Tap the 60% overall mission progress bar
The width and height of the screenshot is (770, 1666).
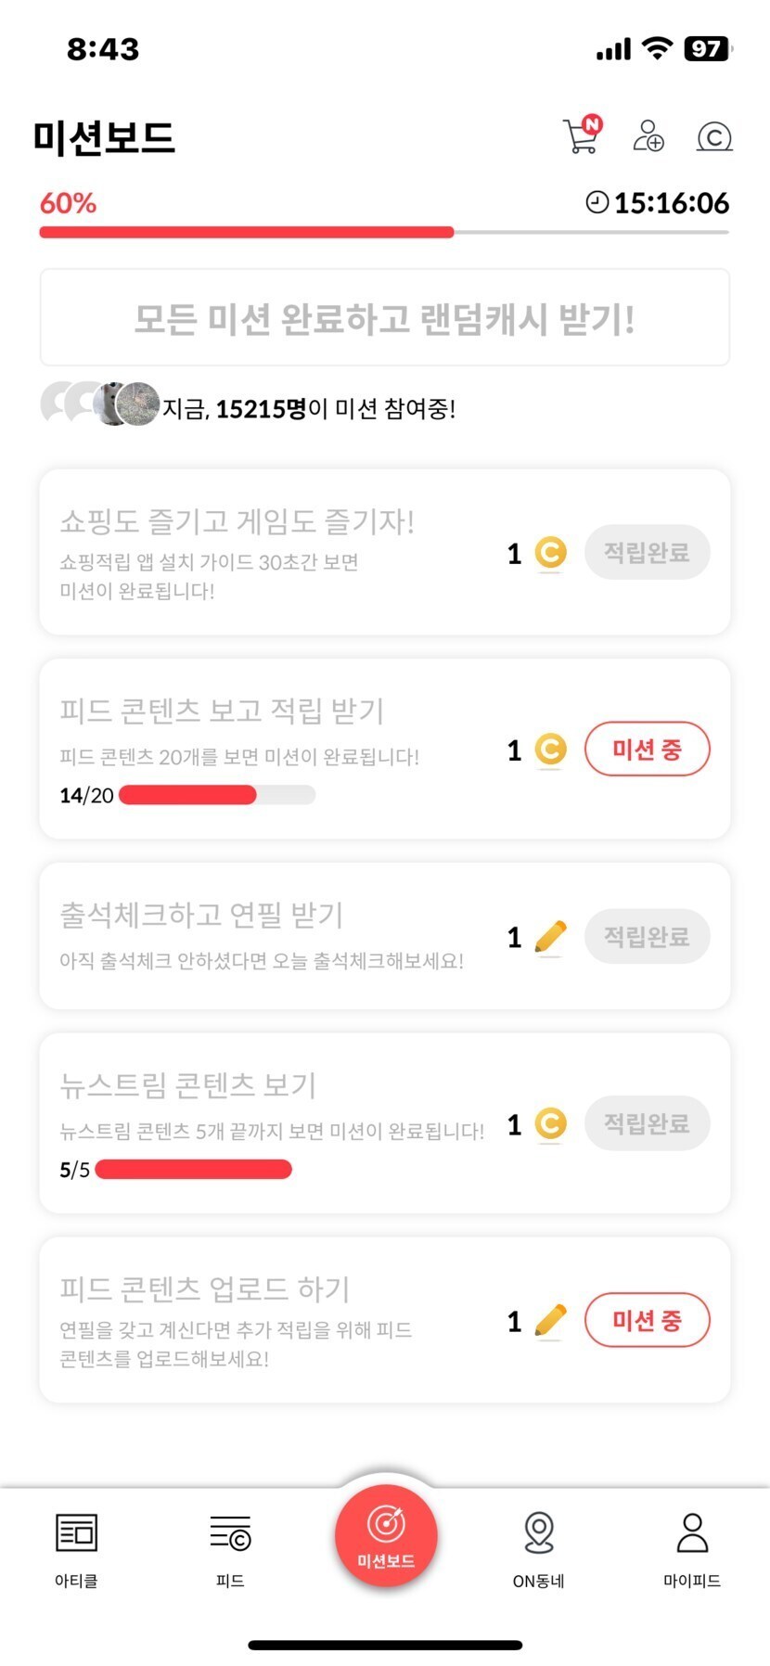pyautogui.click(x=384, y=232)
